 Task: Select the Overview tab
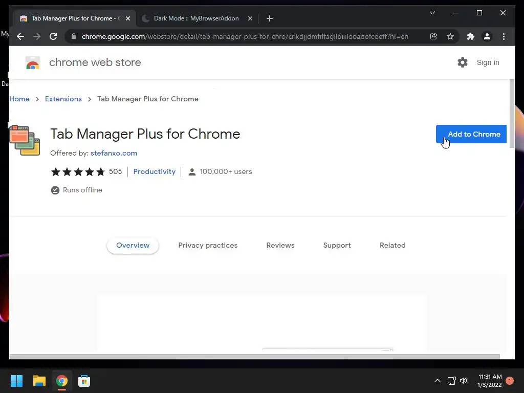pos(133,245)
